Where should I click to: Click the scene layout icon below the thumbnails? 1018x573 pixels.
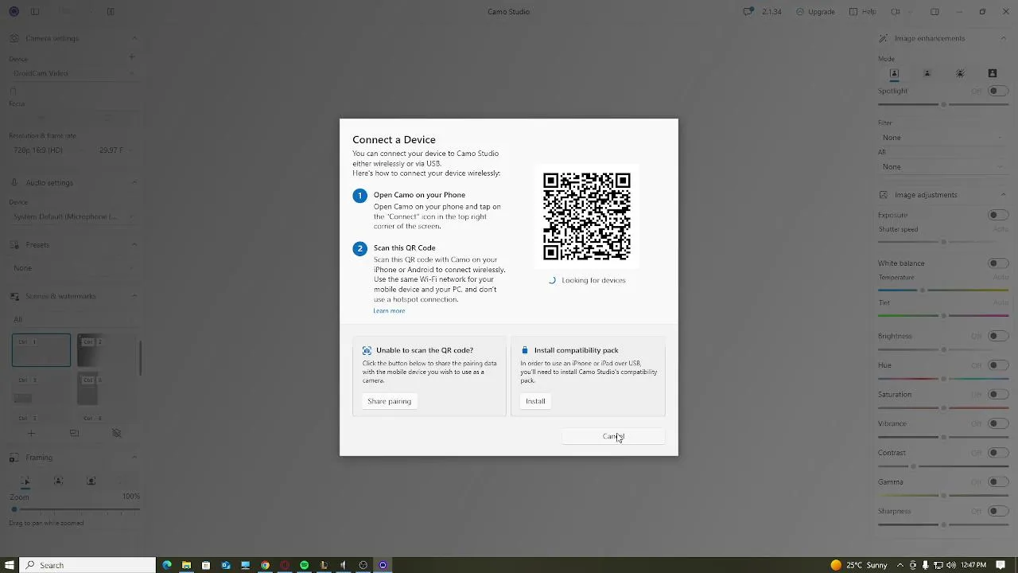tap(74, 433)
